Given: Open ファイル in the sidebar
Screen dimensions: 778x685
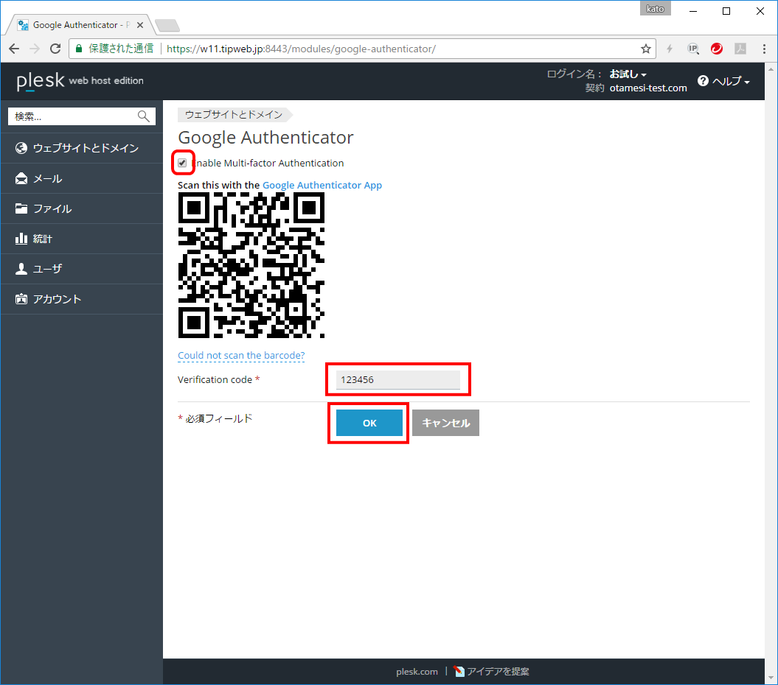Looking at the screenshot, I should (x=82, y=208).
